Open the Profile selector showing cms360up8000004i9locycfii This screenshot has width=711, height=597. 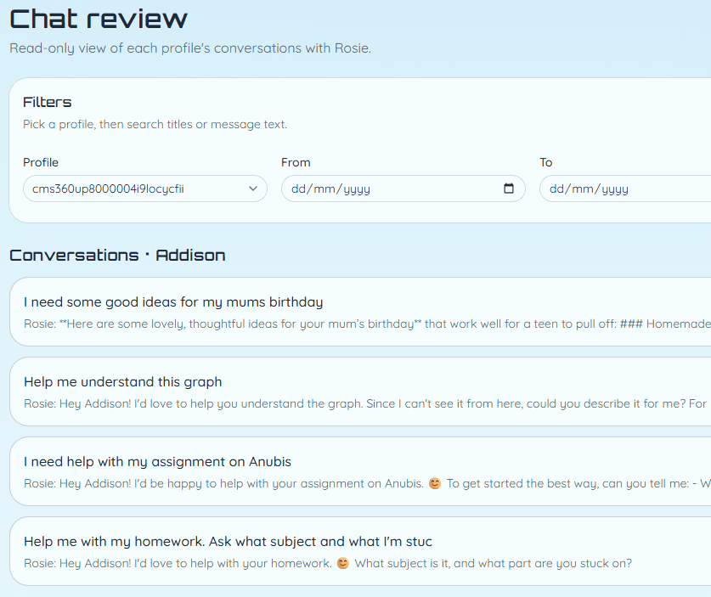tap(145, 189)
